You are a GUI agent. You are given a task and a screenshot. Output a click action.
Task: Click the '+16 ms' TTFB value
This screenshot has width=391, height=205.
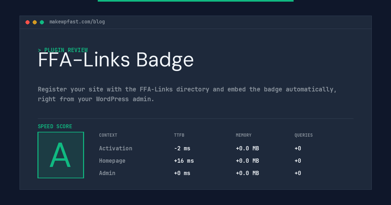coord(184,161)
